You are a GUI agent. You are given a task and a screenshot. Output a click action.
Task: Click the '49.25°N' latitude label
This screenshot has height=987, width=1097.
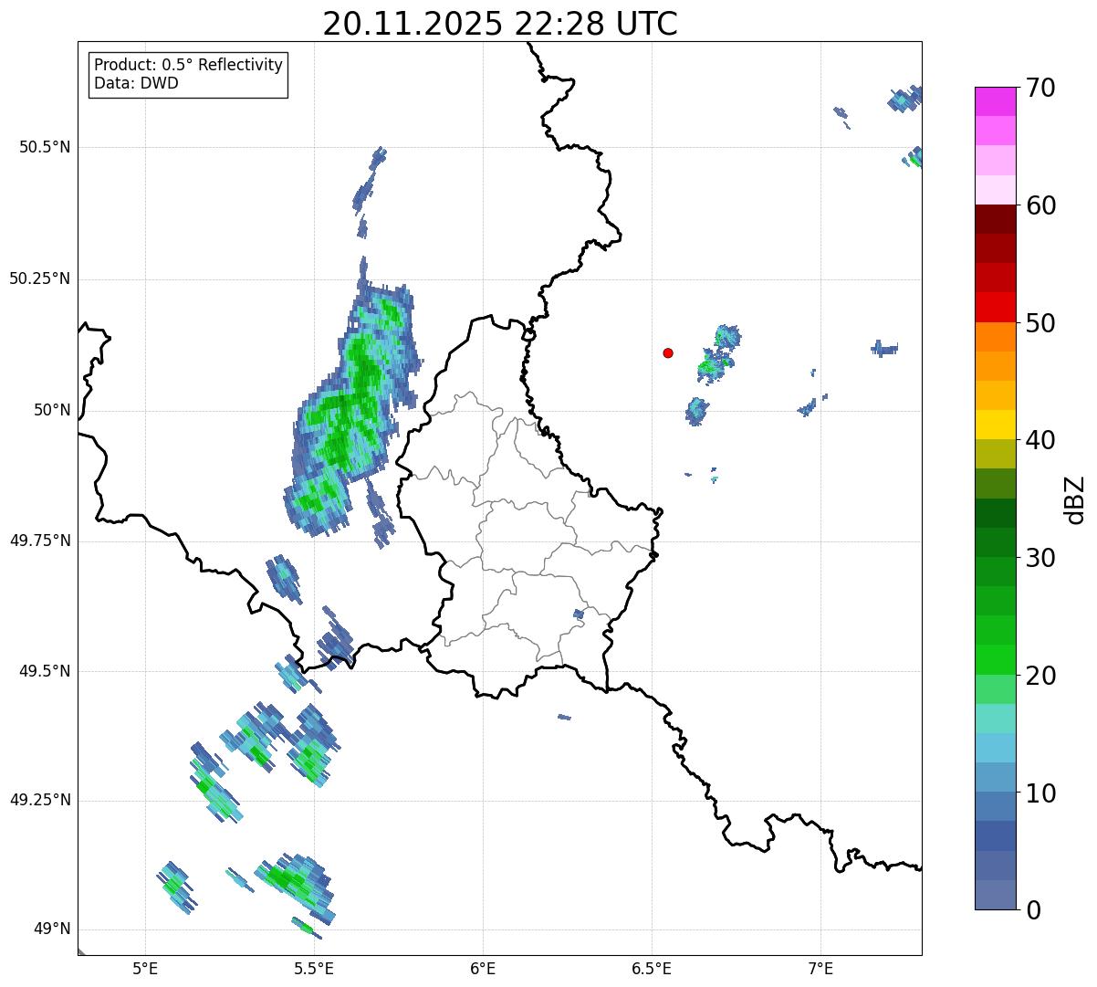[x=39, y=800]
